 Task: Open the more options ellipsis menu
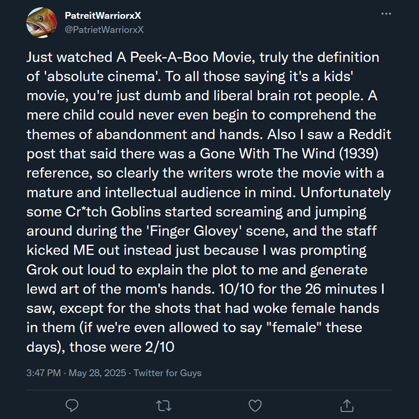coord(386,14)
